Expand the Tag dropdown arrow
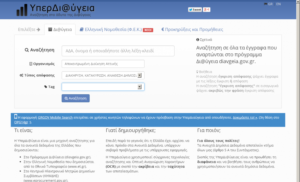 pos(140,87)
